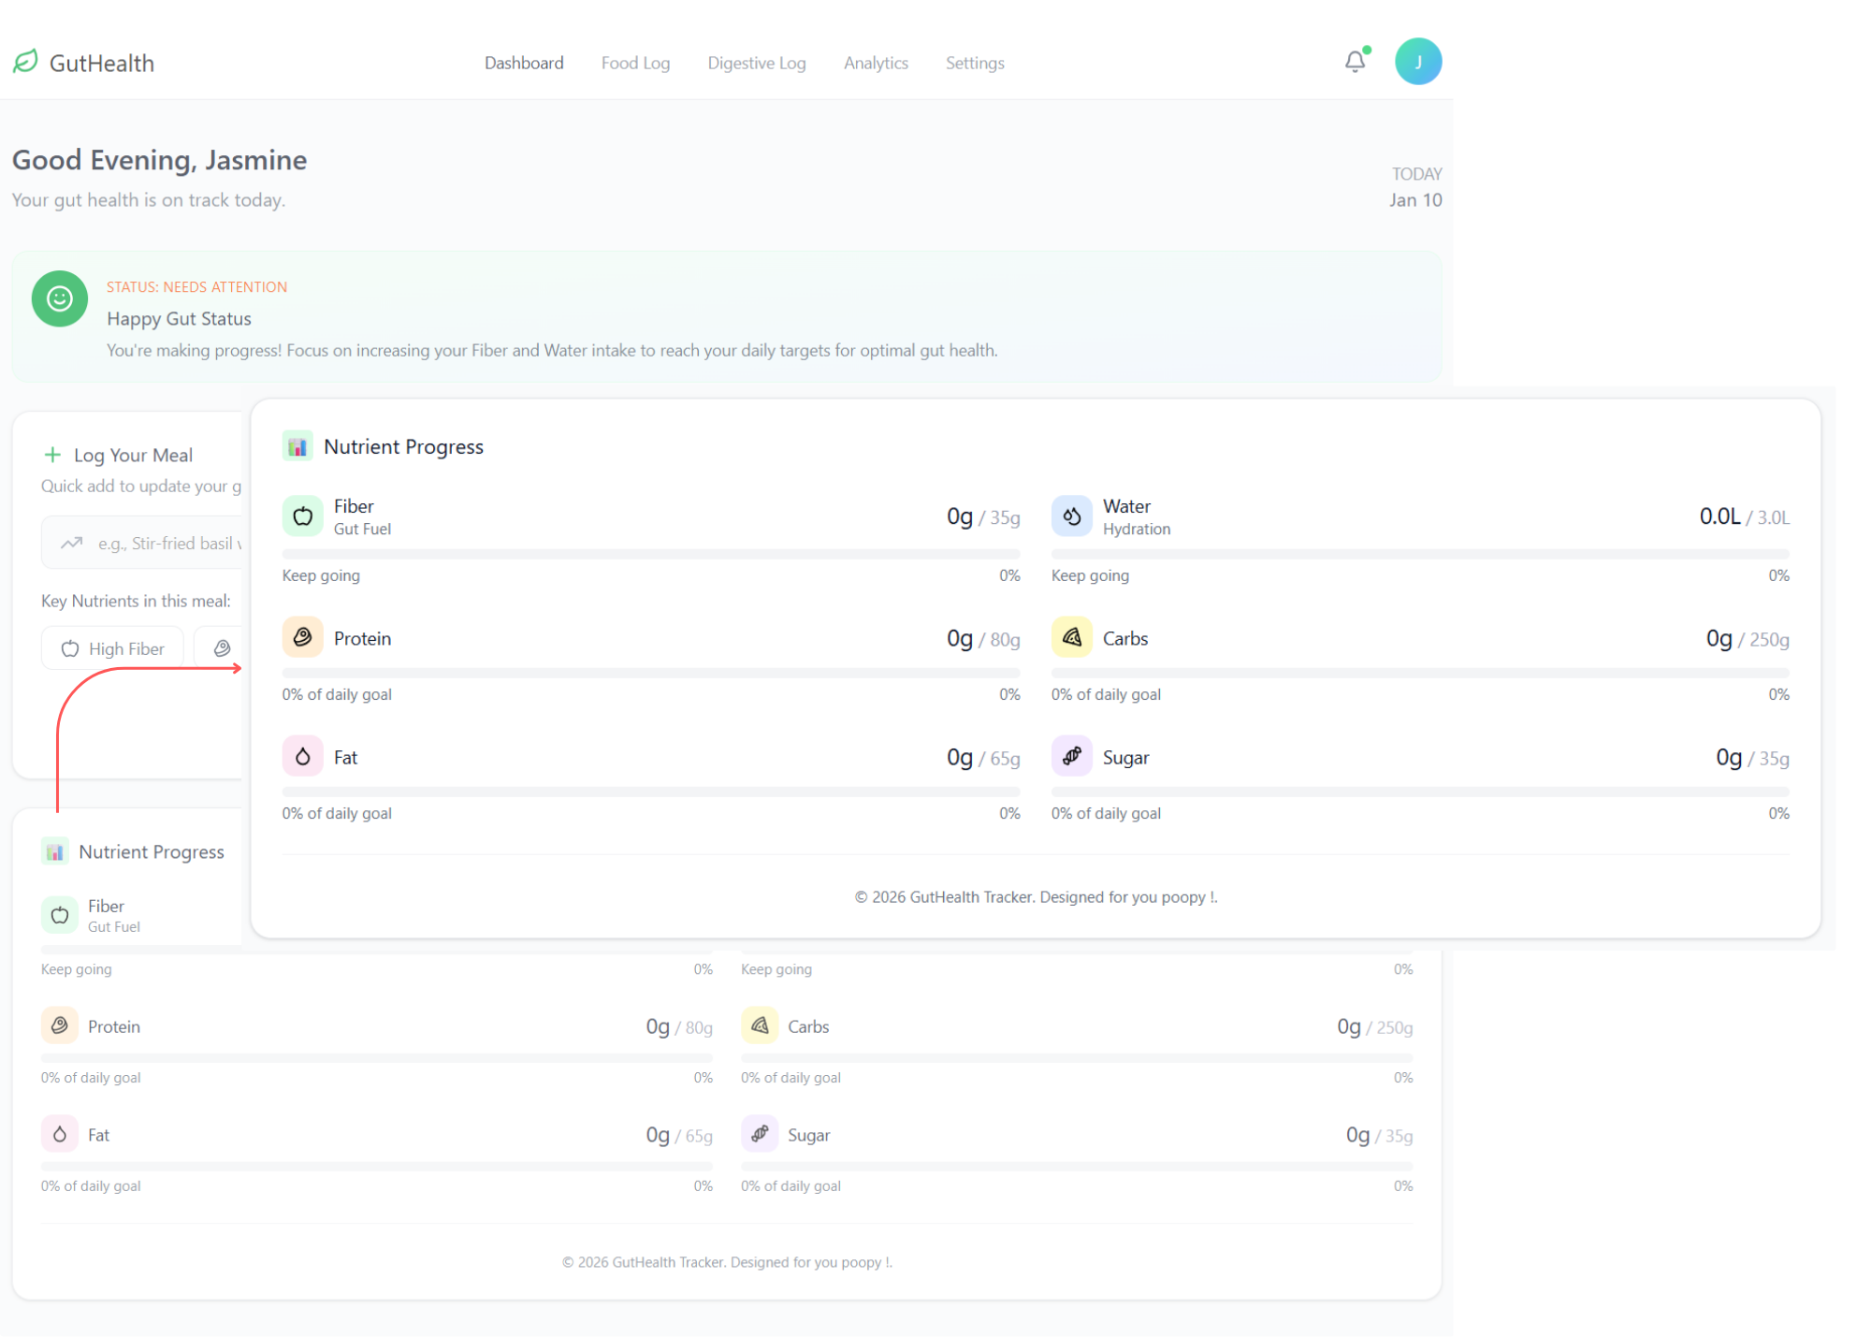Viewport: 1871px width, 1337px height.
Task: Switch to the Digestive Log page
Action: point(756,63)
